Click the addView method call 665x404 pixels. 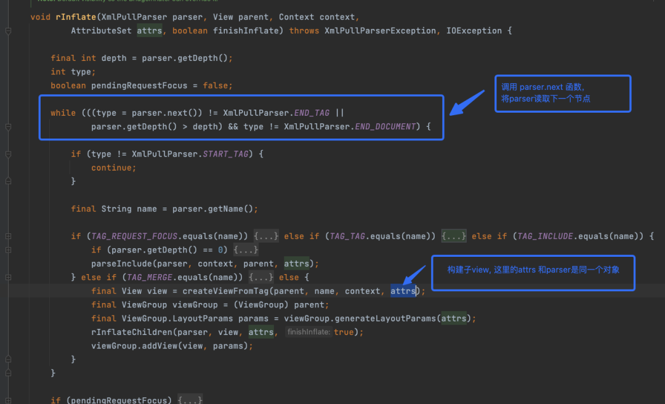pyautogui.click(x=159, y=346)
